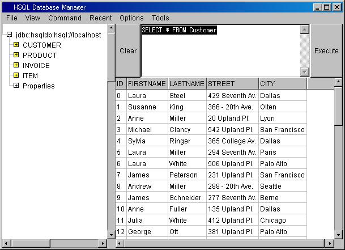Viewport: 345px width, 250px height.
Task: Click tree panel's scroll up arrow
Action: tap(110, 28)
